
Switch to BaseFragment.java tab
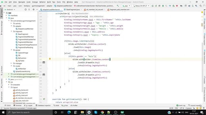tap(73, 10)
